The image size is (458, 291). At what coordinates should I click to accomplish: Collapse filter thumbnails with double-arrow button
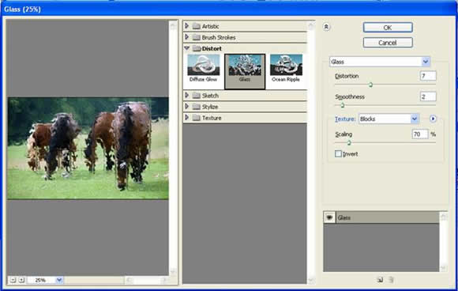point(326,27)
